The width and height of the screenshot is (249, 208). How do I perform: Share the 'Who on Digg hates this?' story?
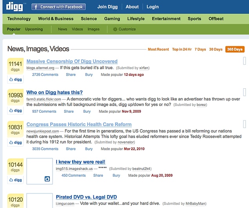point(69,111)
